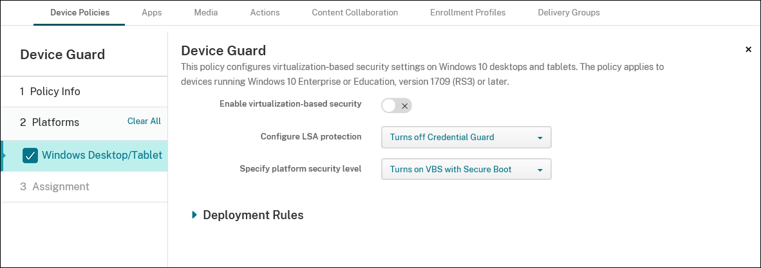Select the Platforms step in sidebar
Image resolution: width=761 pixels, height=268 pixels.
pos(50,122)
